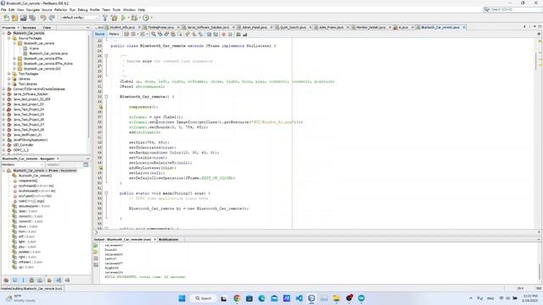Open the Run Project dropdown arrow
543x305 pixels.
pyautogui.click(x=128, y=18)
